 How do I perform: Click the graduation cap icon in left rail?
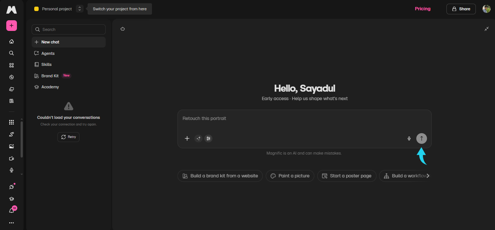[x=11, y=199]
